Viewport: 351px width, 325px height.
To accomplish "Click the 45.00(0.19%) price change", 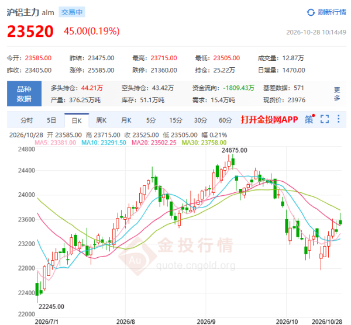I will pos(92,31).
